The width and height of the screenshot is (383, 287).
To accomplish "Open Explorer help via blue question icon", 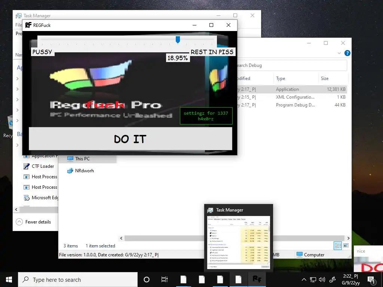I will click(347, 53).
